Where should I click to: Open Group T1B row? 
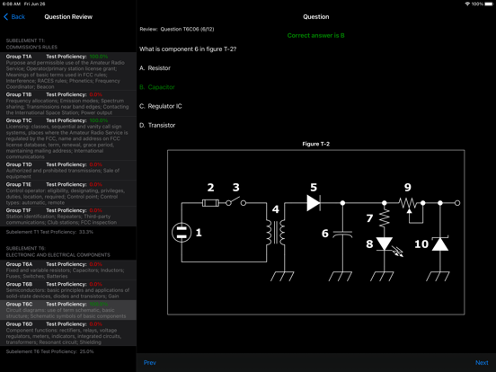[68, 103]
